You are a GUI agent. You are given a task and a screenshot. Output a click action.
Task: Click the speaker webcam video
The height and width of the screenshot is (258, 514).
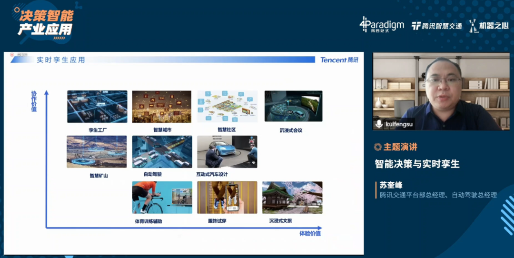441,91
